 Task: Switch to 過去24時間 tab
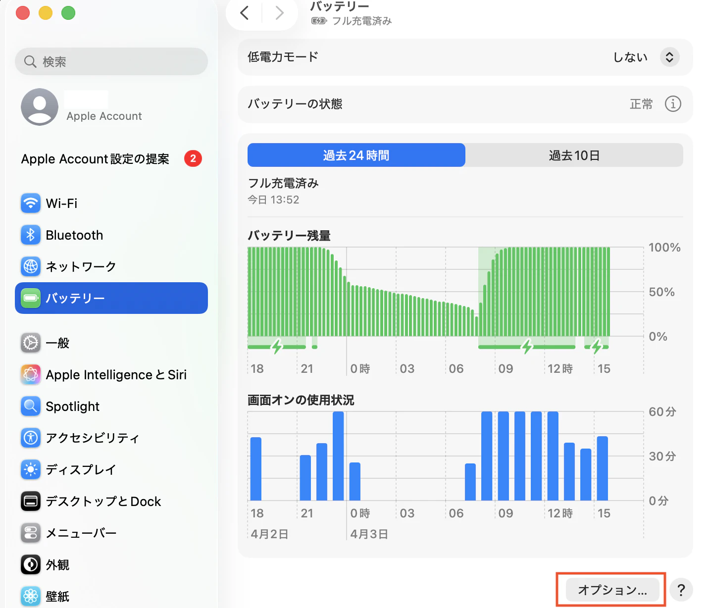coord(356,155)
